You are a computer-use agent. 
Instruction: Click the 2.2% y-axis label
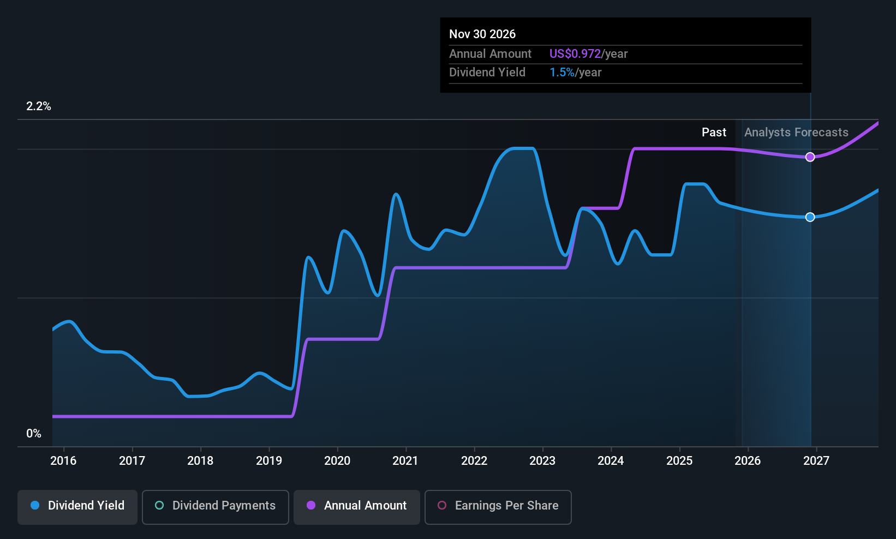39,106
